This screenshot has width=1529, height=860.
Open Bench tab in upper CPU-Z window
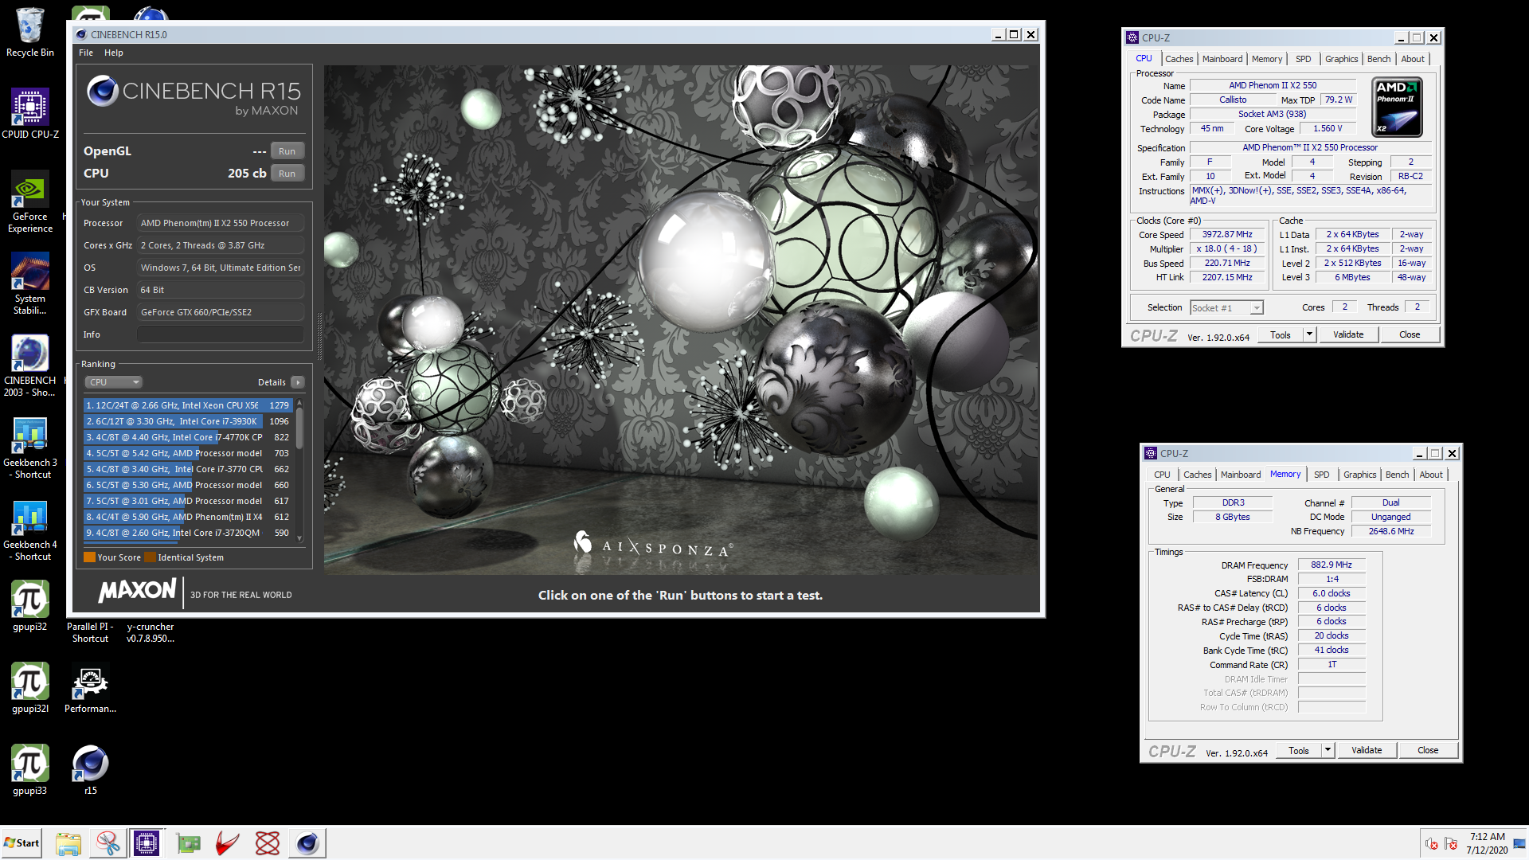pos(1378,59)
